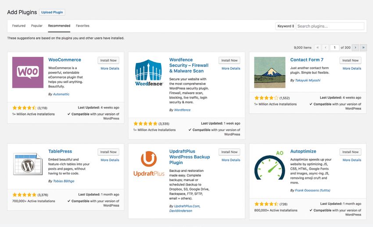Image resolution: width=373 pixels, height=227 pixels.
Task: Focus the Search plugins field
Action: (x=330, y=26)
